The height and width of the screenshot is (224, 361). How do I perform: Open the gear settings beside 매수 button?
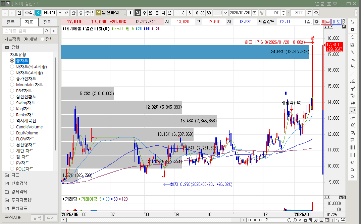point(317,22)
